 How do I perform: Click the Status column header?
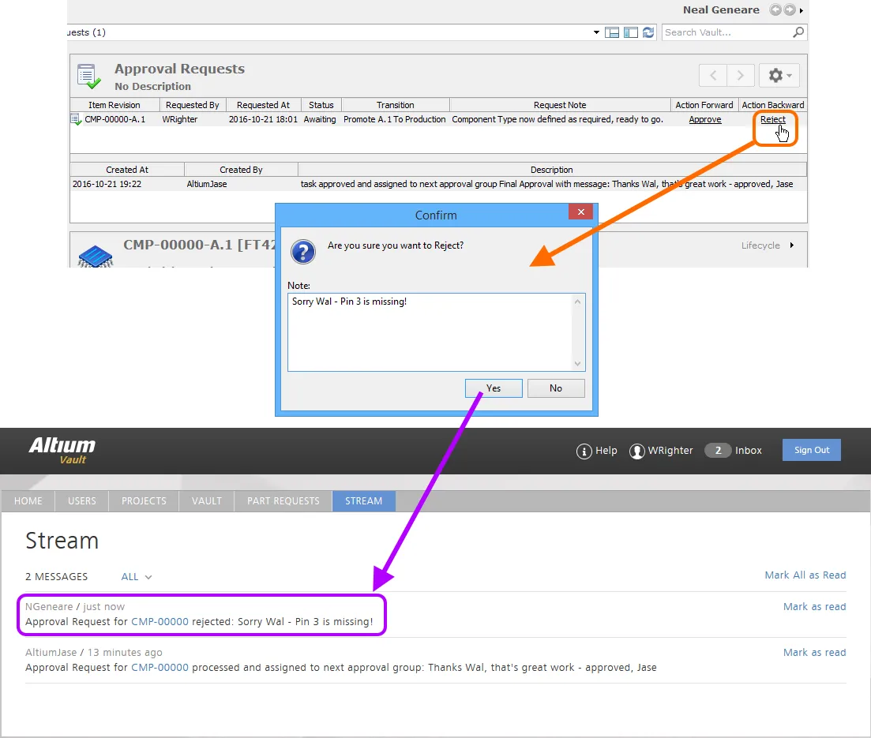coord(321,105)
